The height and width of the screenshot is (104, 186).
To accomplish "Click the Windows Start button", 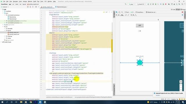I will (x=2, y=102).
